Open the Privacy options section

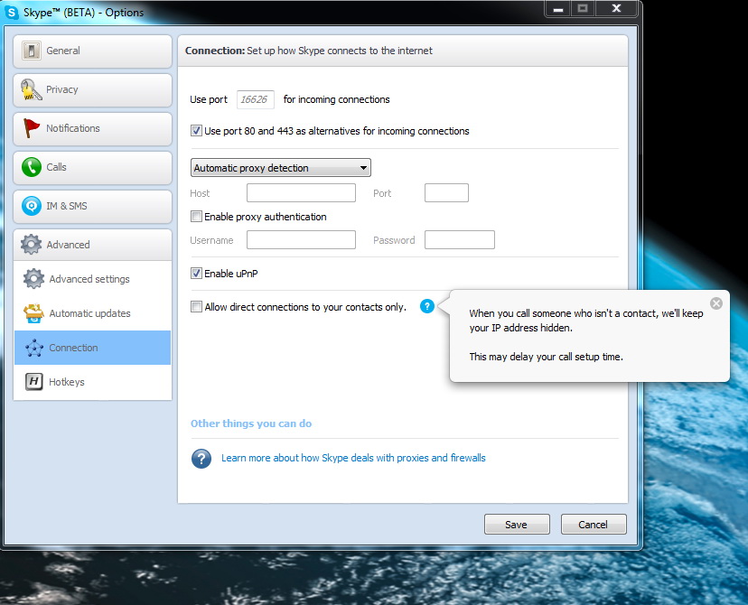pyautogui.click(x=92, y=90)
